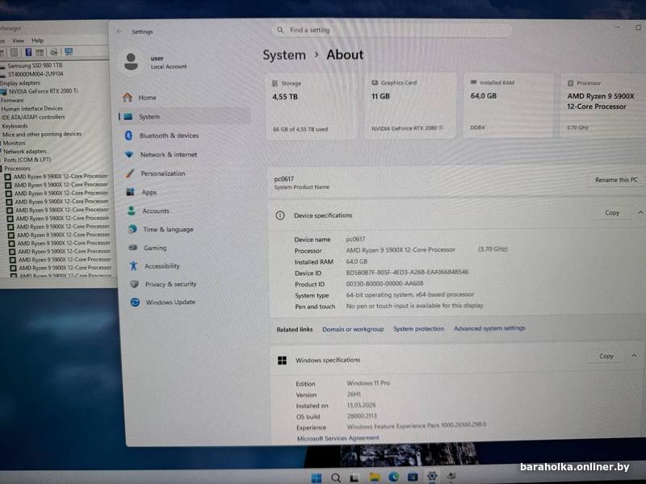The image size is (646, 484).
Task: Collapse Processors node in Device Manager
Action: click(x=2, y=169)
